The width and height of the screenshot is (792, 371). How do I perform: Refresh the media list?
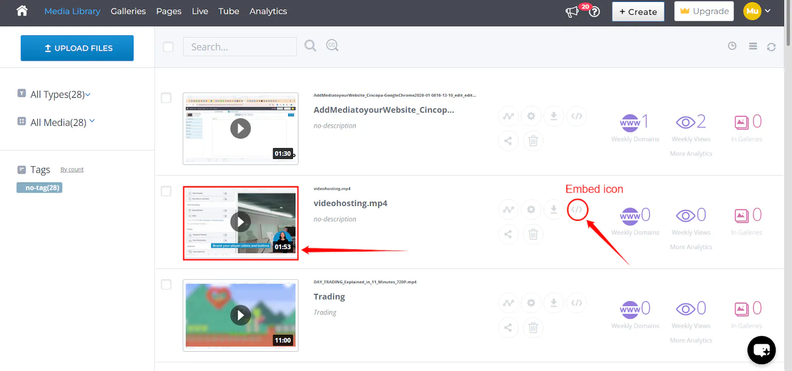click(771, 47)
